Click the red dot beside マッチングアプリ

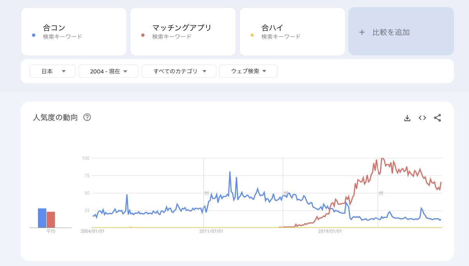pyautogui.click(x=143, y=35)
